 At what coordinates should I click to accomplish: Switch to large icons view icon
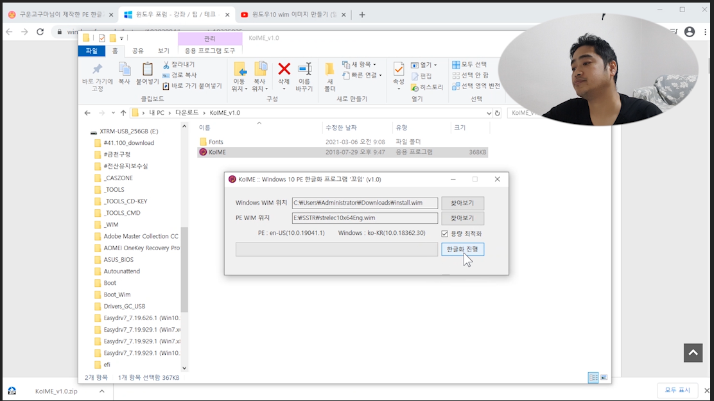click(x=604, y=377)
